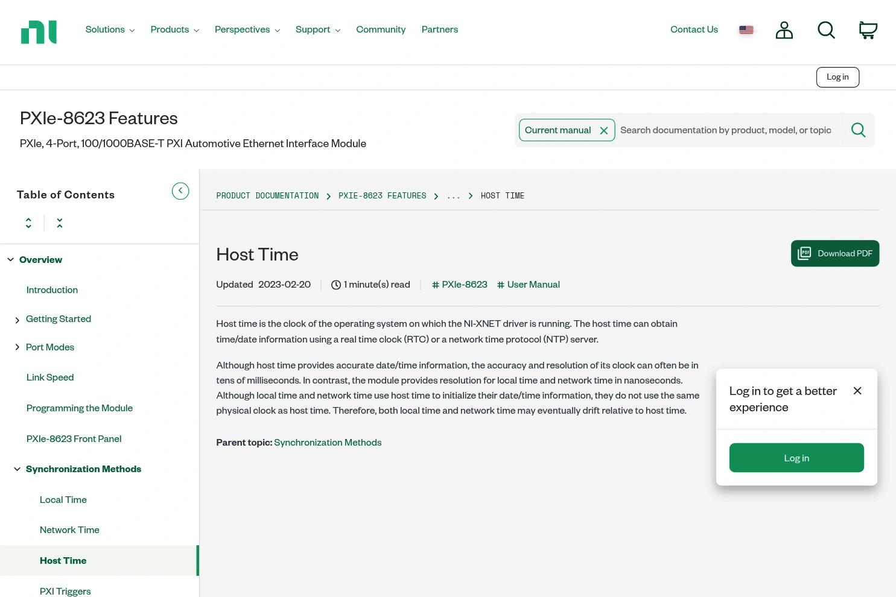Open the country selector flag icon
Viewport: 896px width, 597px height.
pos(746,30)
